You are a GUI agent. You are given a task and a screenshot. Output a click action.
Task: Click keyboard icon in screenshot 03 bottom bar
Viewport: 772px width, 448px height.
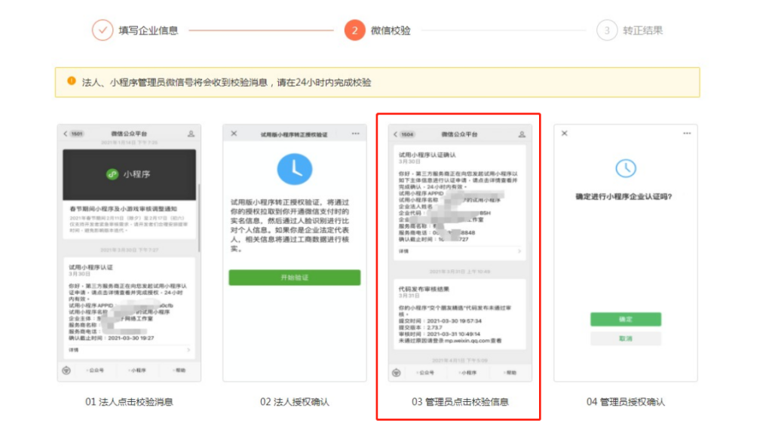point(397,373)
